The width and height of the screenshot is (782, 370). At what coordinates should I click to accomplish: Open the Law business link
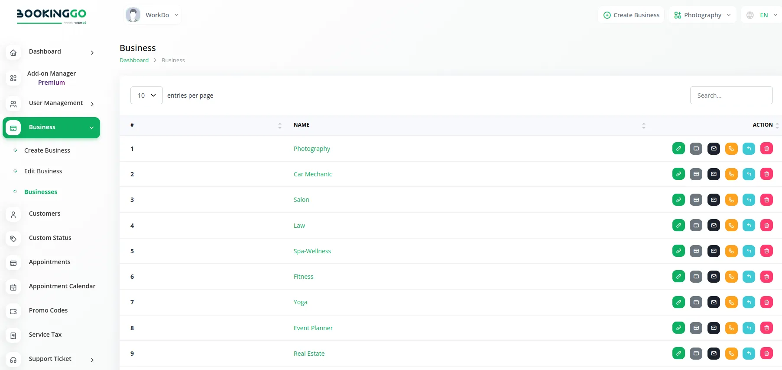point(299,226)
